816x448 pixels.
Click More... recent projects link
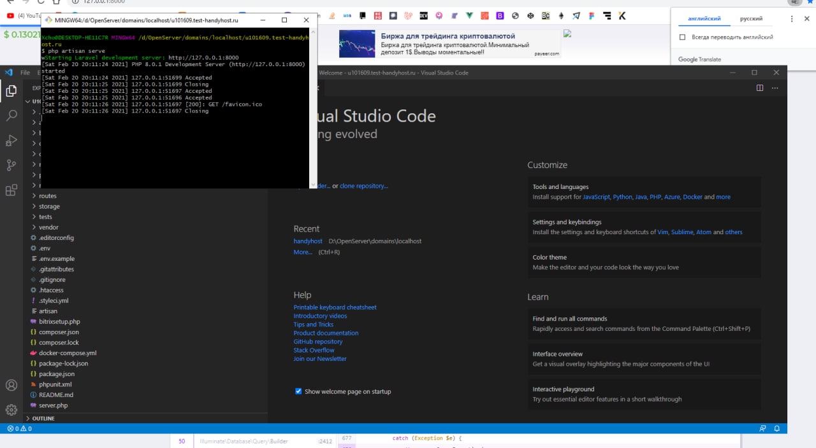tap(303, 252)
